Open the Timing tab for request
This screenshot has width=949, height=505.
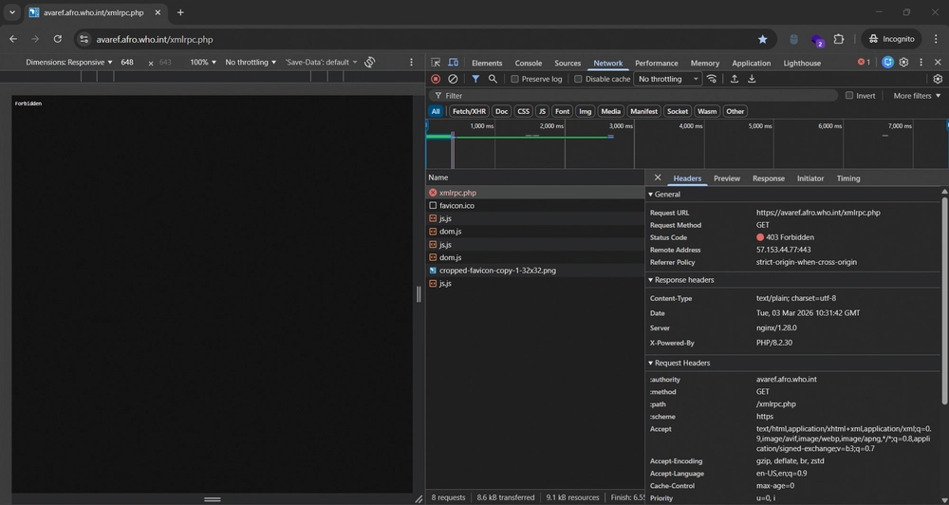click(x=847, y=178)
